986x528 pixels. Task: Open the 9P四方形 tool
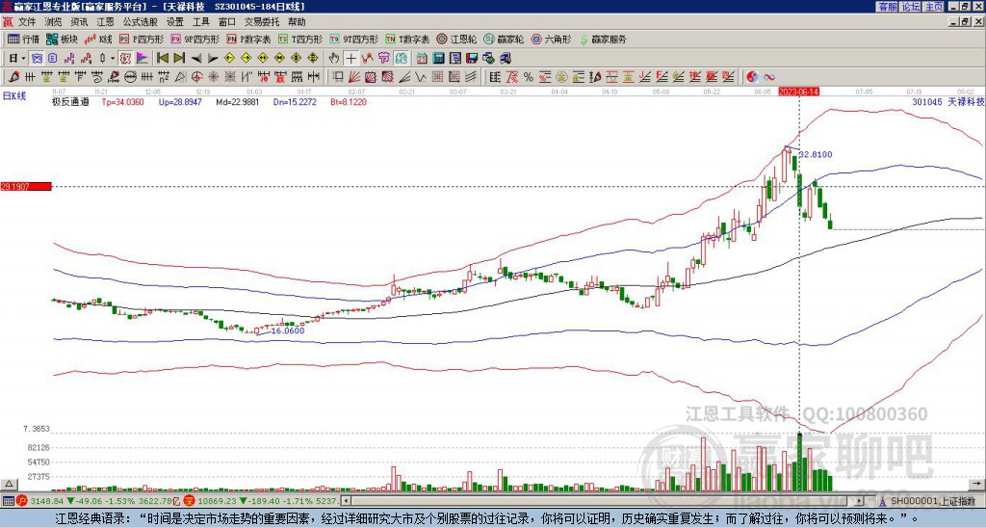195,39
